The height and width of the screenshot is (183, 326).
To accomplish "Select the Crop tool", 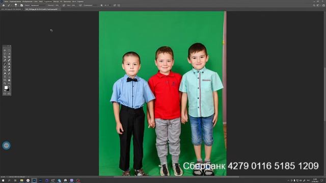I will tap(5, 57).
